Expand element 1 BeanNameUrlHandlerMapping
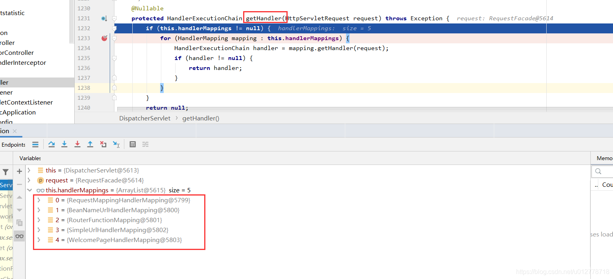This screenshot has height=279, width=613. pyautogui.click(x=39, y=210)
